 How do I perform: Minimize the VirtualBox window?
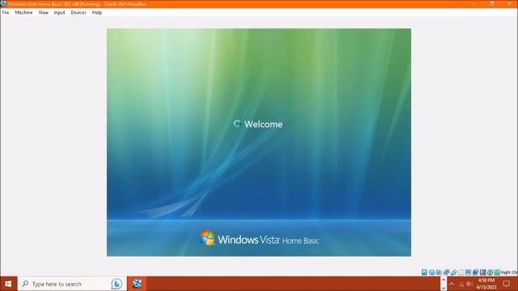pyautogui.click(x=475, y=3)
